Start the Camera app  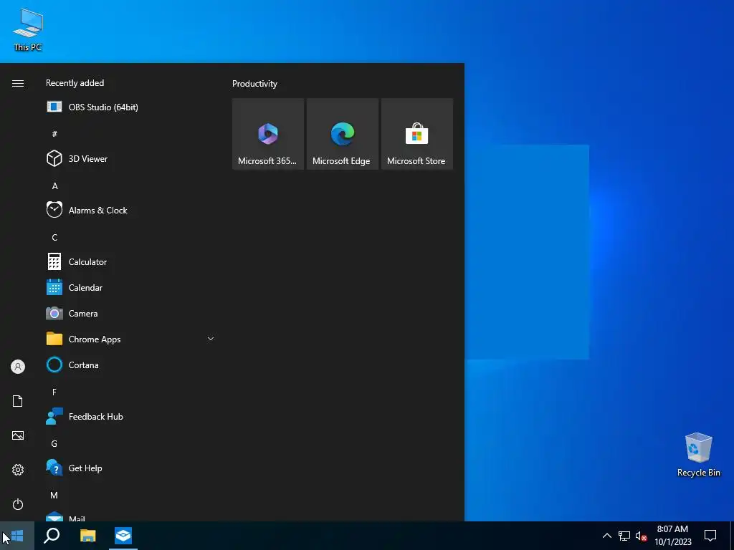(x=131, y=314)
